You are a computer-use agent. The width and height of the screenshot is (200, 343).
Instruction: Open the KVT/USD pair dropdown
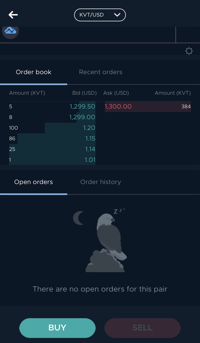pos(100,15)
